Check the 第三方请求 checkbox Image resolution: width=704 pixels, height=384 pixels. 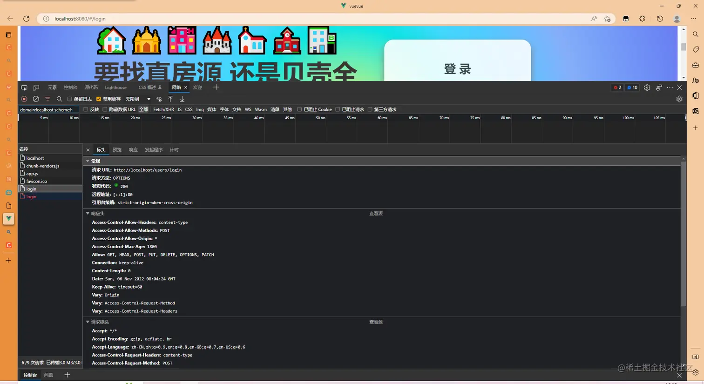[x=370, y=109]
